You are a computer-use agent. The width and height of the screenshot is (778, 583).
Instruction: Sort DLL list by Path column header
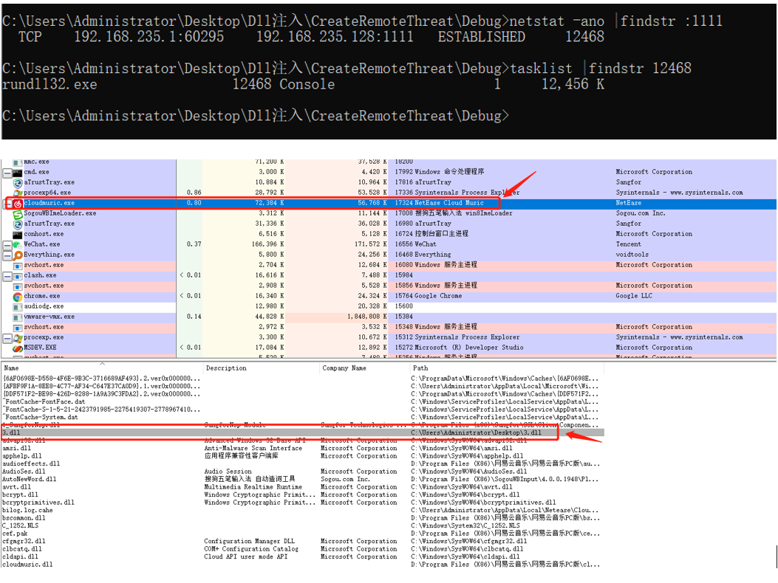pos(507,368)
